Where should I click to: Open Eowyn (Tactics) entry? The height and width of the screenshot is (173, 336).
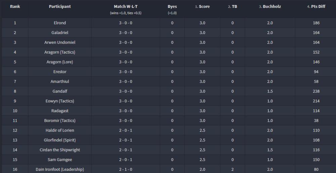pyautogui.click(x=60, y=101)
